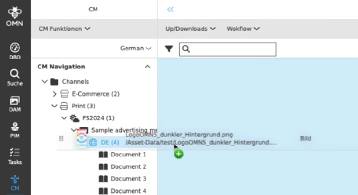
Task: Select Document 3 in the tree
Action: [x=128, y=179]
